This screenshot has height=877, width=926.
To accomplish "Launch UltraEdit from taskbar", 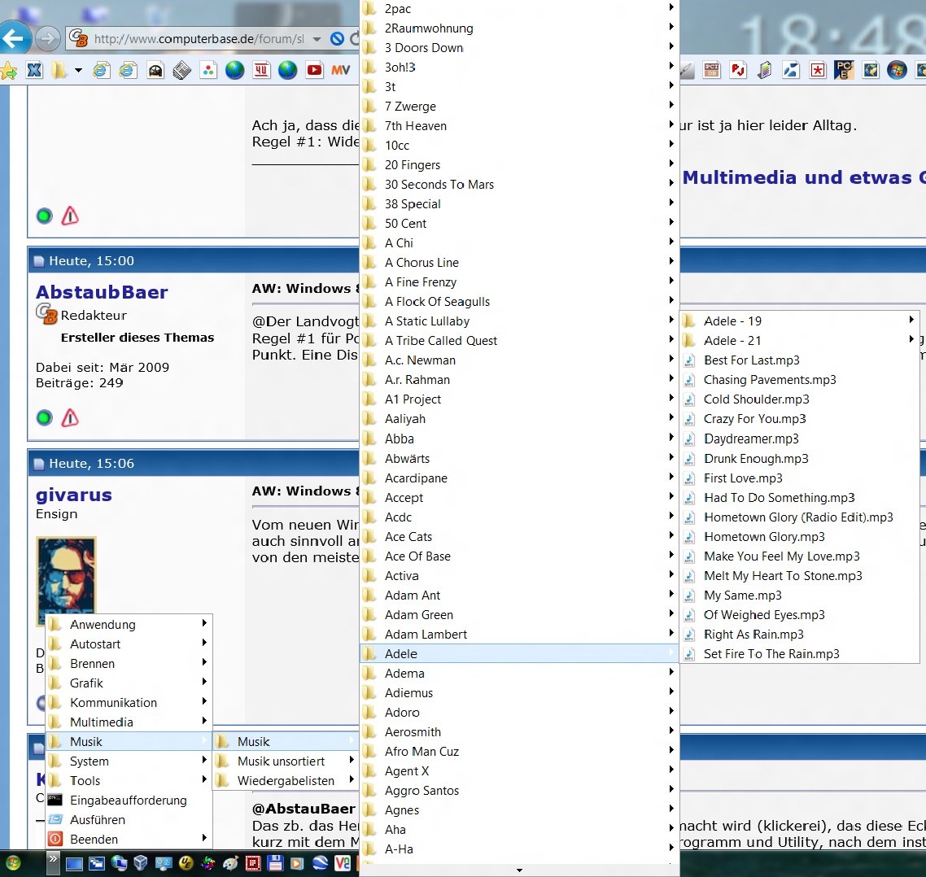I will tap(186, 863).
